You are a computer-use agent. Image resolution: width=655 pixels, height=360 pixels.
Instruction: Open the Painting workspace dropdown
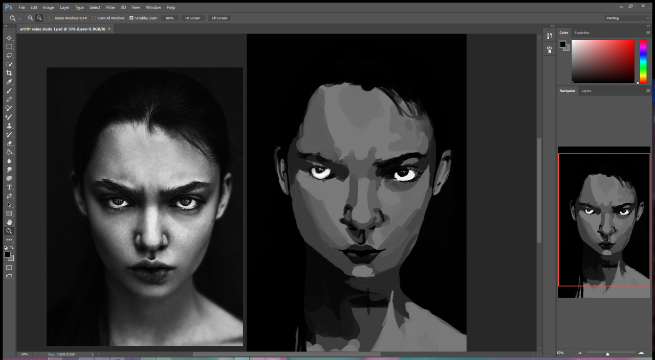(x=627, y=18)
